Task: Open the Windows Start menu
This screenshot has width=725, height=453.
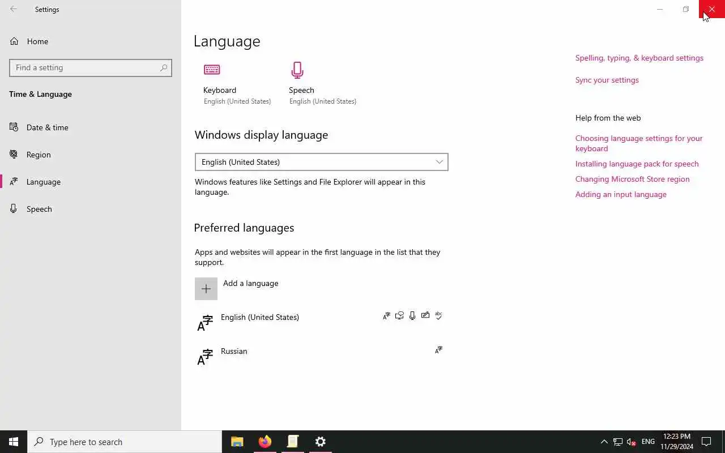Action: [x=14, y=442]
